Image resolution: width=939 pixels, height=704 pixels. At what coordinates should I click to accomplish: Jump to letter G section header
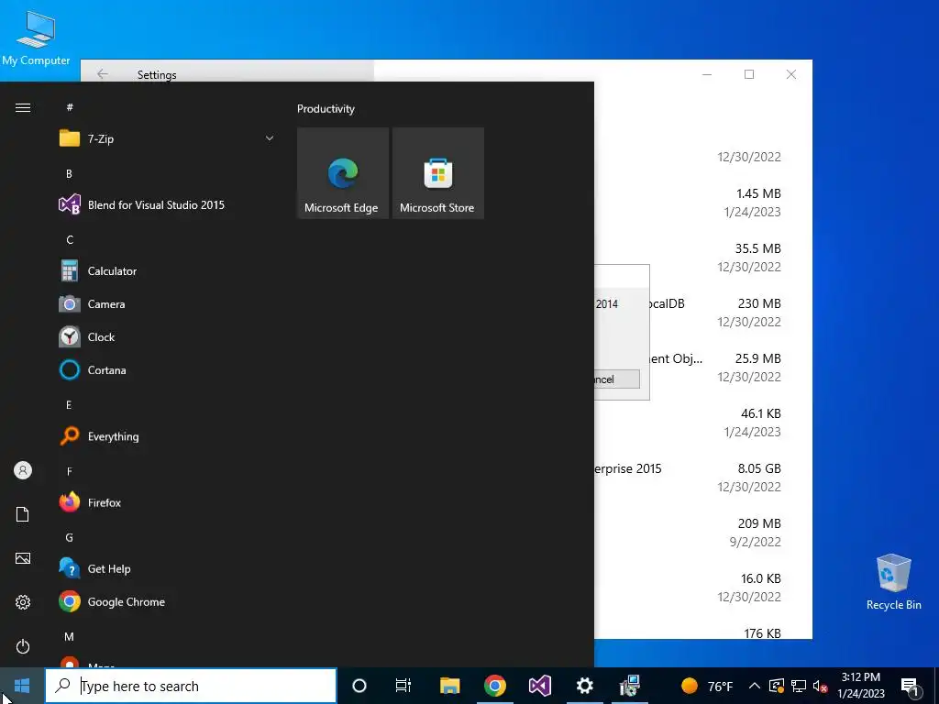coord(70,537)
